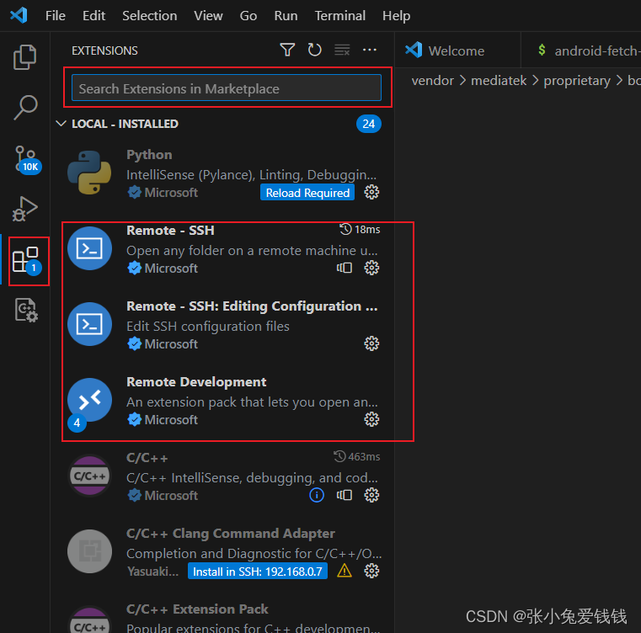Screen dimensions: 641x633
Task: Open manage gear for Remote - SSH
Action: click(x=371, y=268)
